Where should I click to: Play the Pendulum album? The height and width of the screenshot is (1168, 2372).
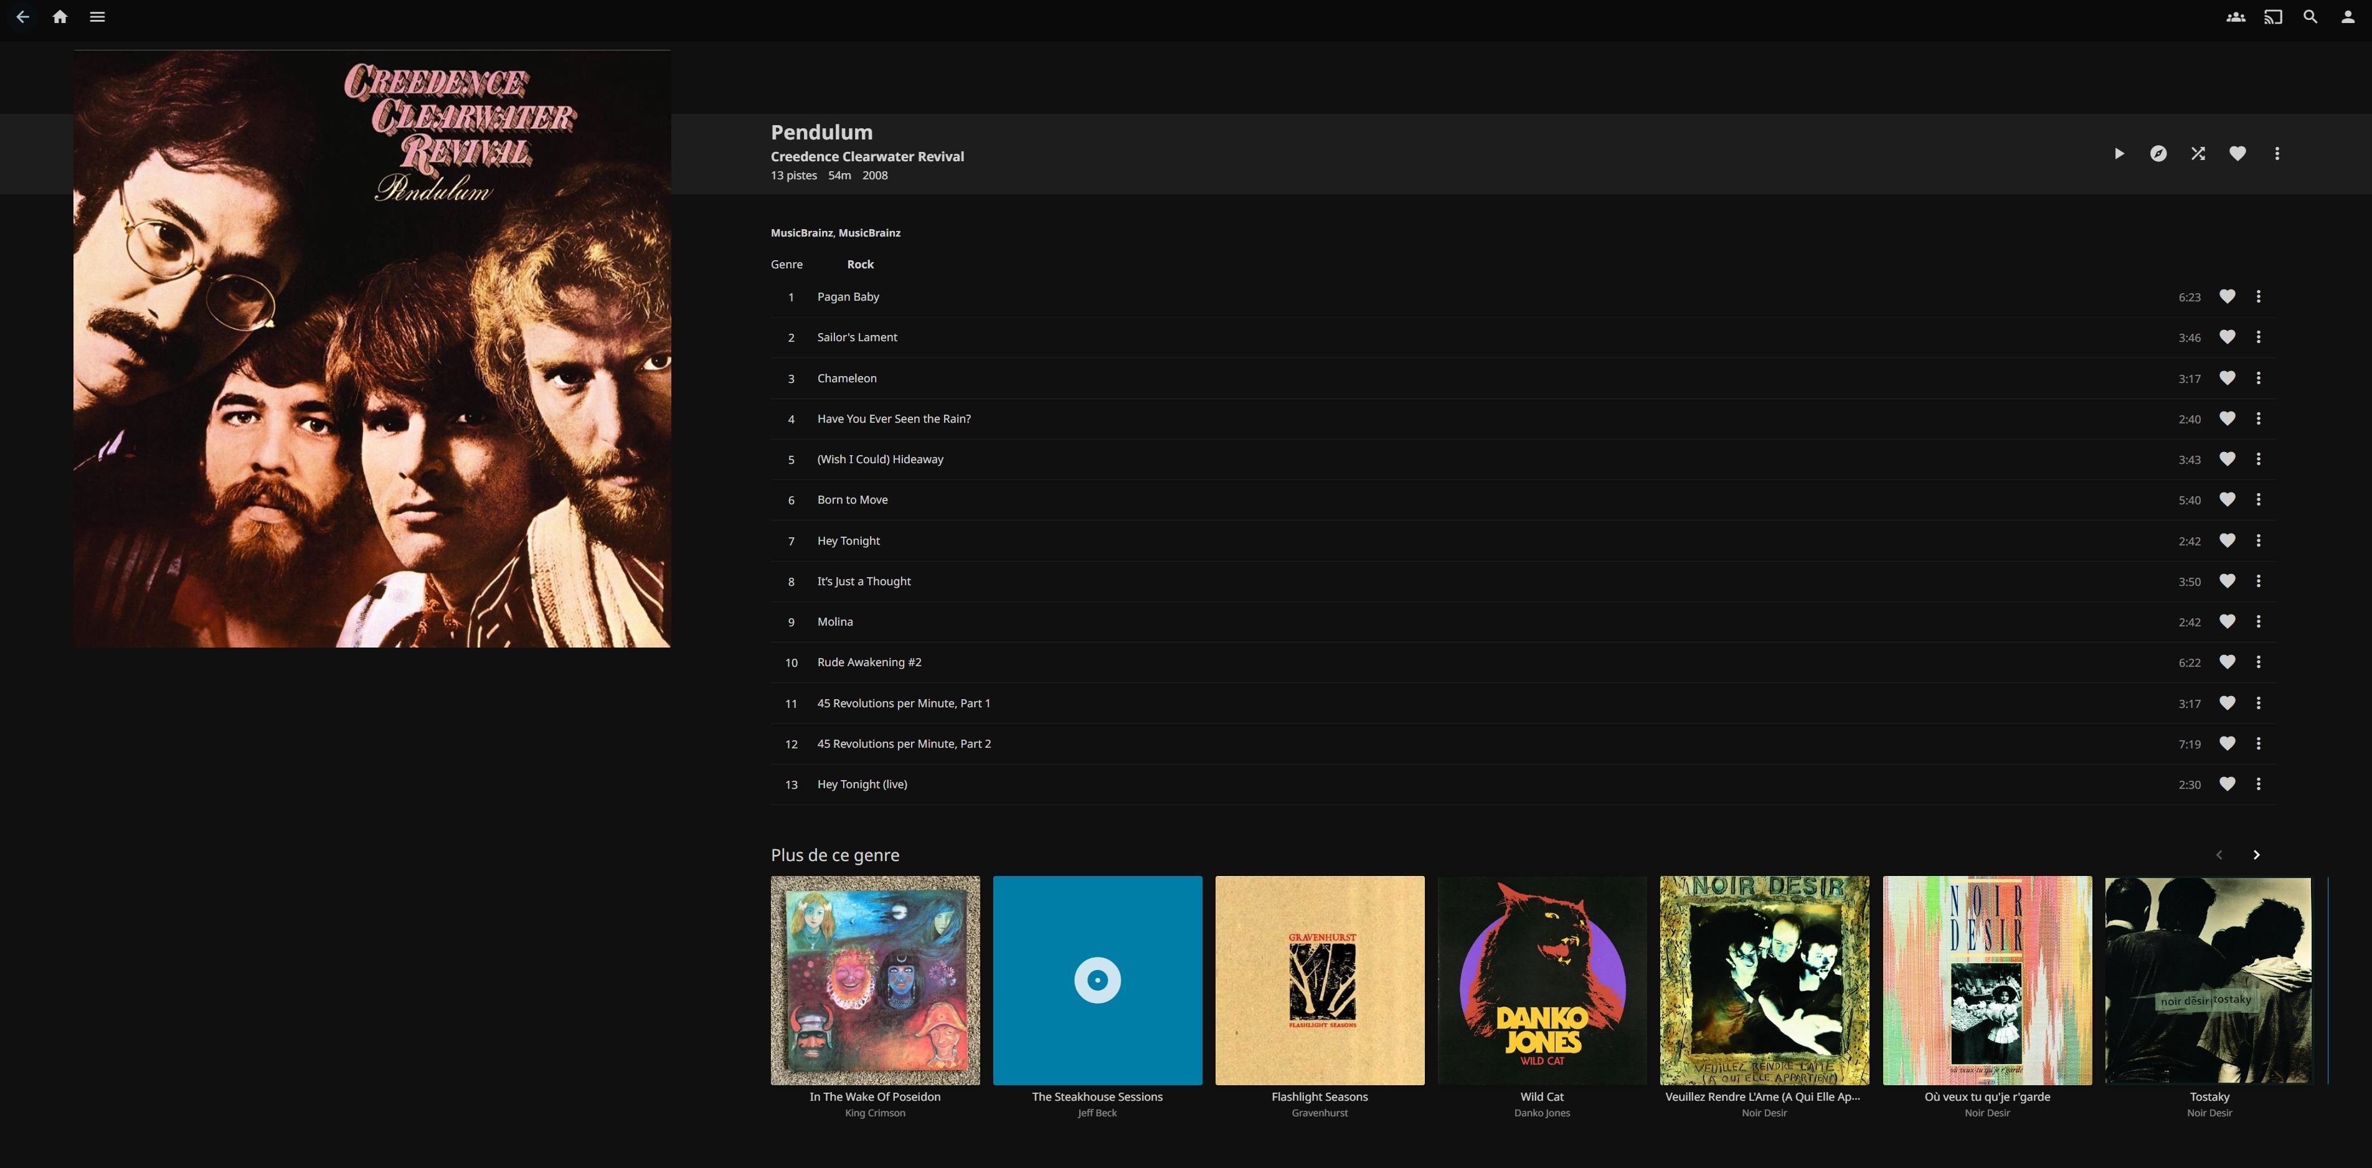[2119, 154]
